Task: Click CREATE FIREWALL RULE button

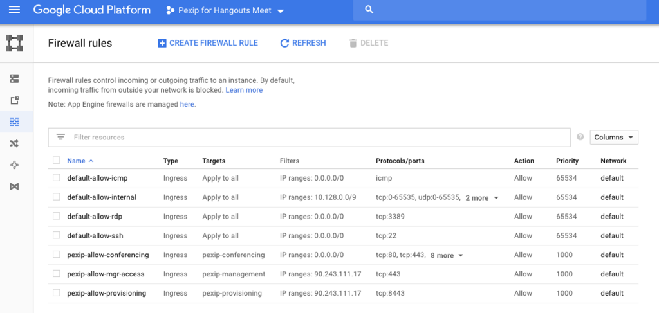Action: (208, 43)
